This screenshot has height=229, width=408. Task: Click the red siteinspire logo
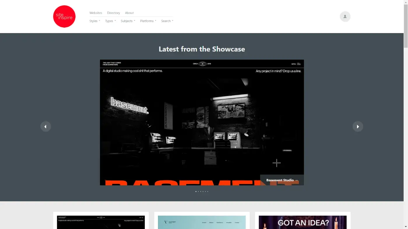[x=64, y=17]
